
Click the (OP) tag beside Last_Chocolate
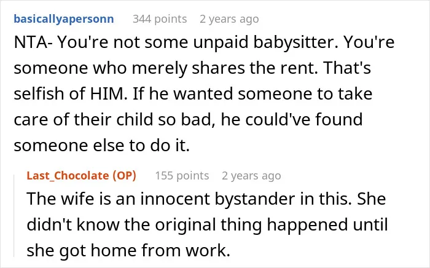pos(125,176)
